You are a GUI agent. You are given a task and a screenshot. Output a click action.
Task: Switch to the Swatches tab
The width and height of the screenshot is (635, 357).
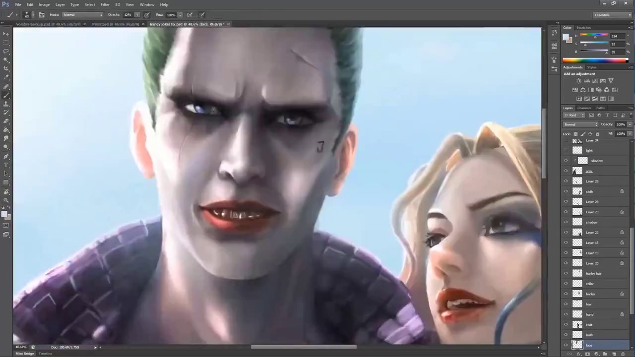(x=583, y=28)
